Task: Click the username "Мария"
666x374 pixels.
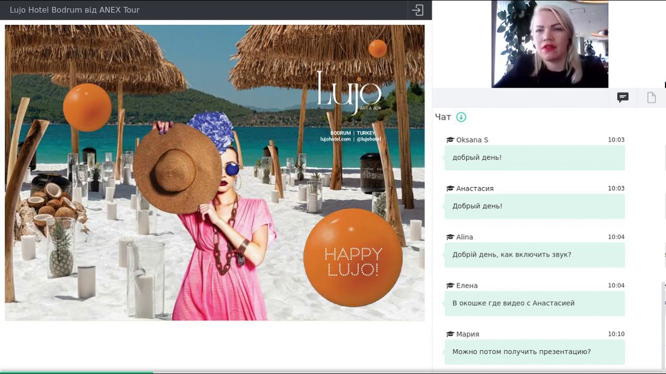Action: coord(468,334)
